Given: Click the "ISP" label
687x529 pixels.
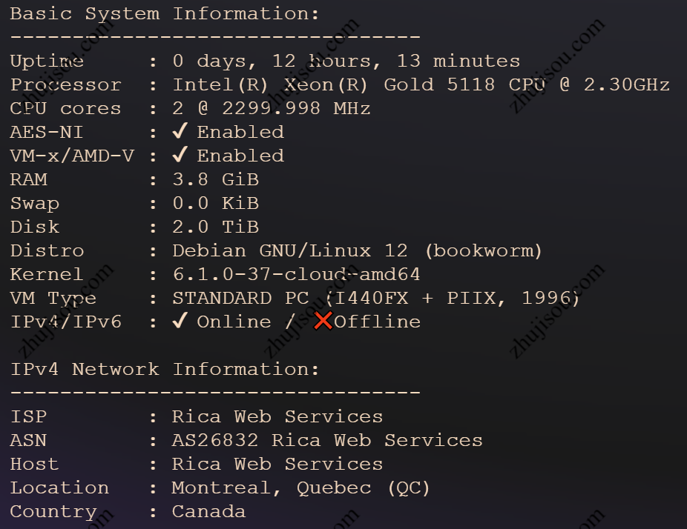Looking at the screenshot, I should pos(28,416).
